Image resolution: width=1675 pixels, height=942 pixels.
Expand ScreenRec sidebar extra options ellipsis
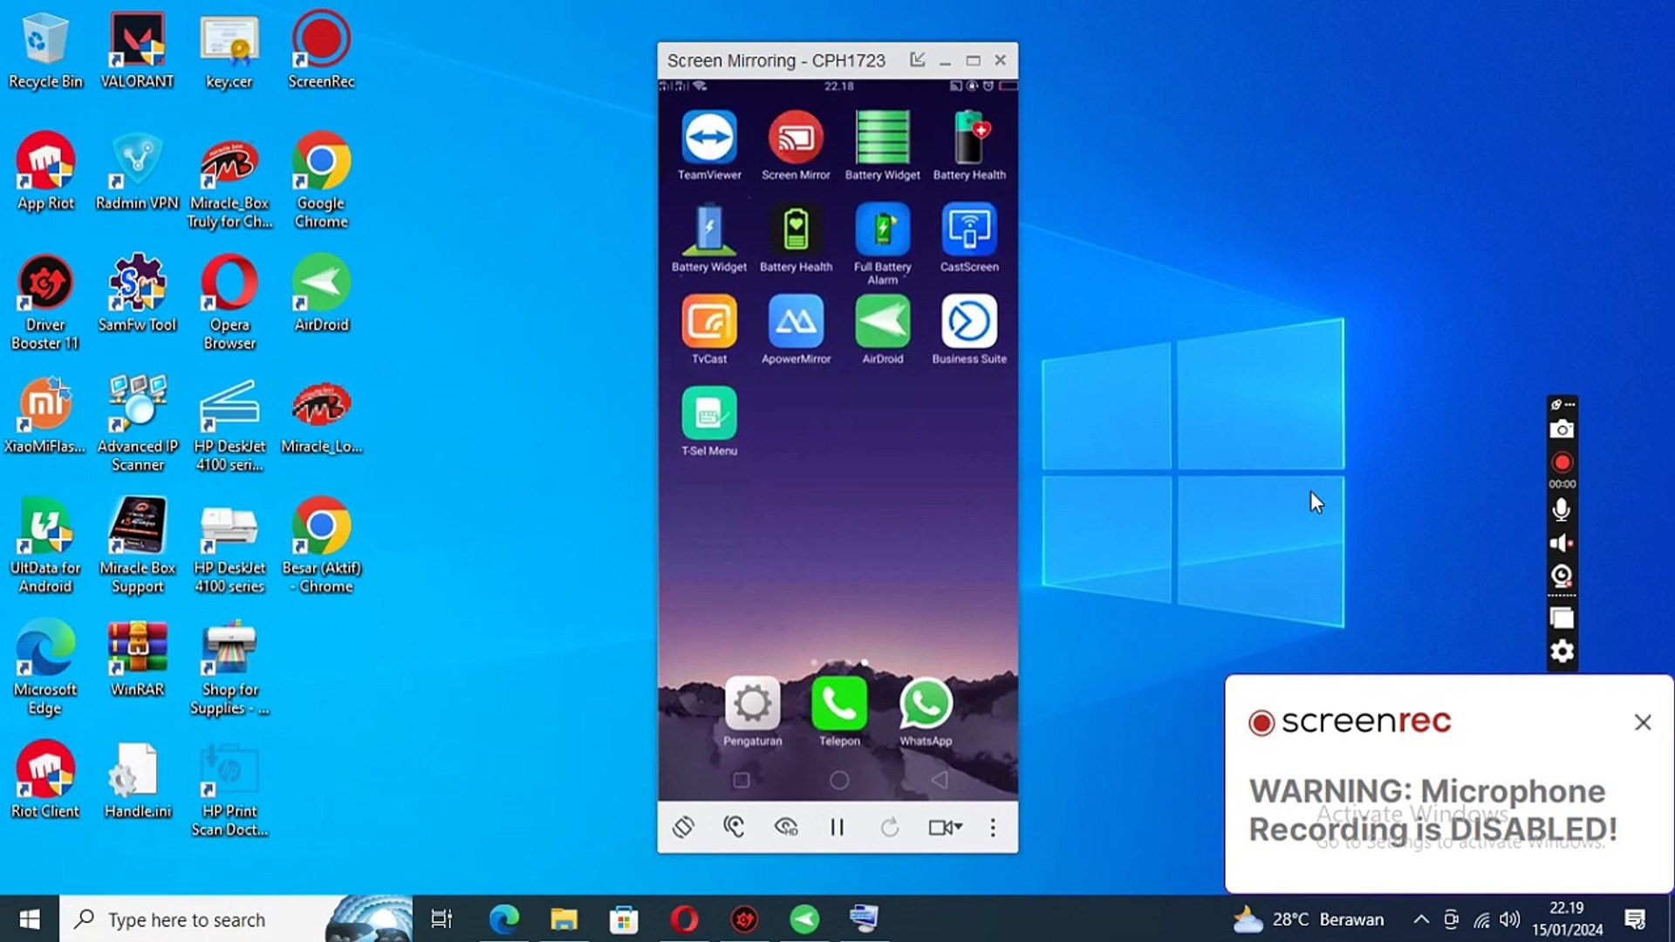coord(1568,403)
